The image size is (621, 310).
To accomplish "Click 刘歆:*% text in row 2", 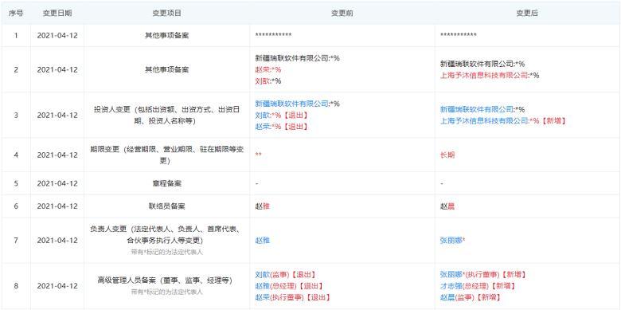I will (268, 81).
